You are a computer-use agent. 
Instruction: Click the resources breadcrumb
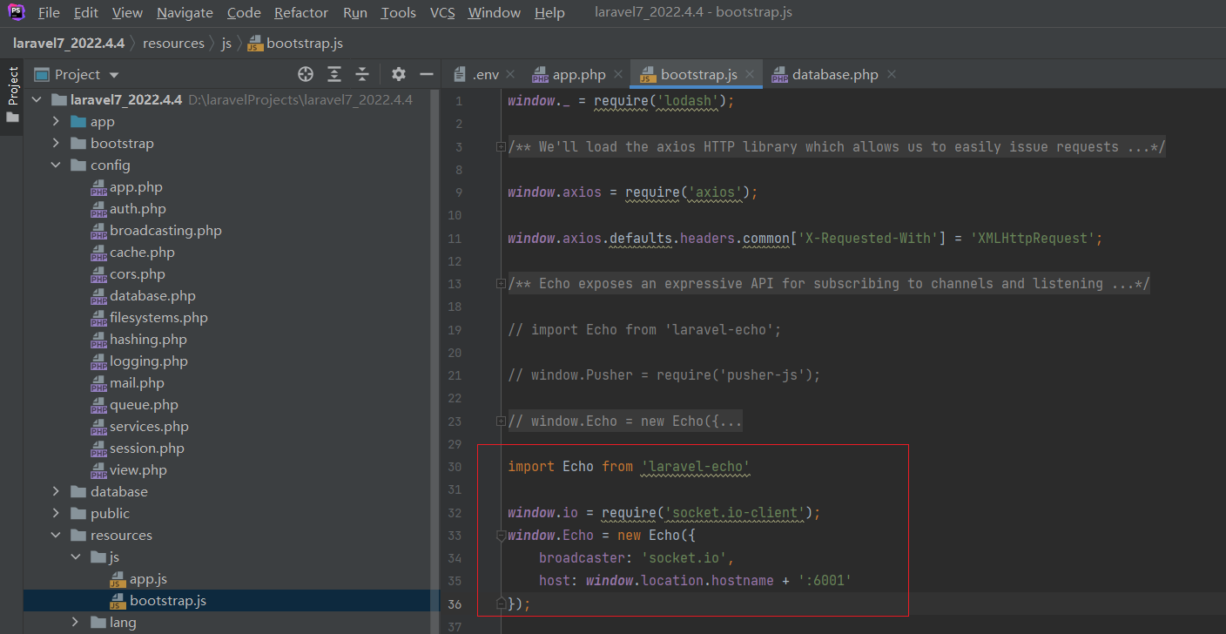pos(173,43)
